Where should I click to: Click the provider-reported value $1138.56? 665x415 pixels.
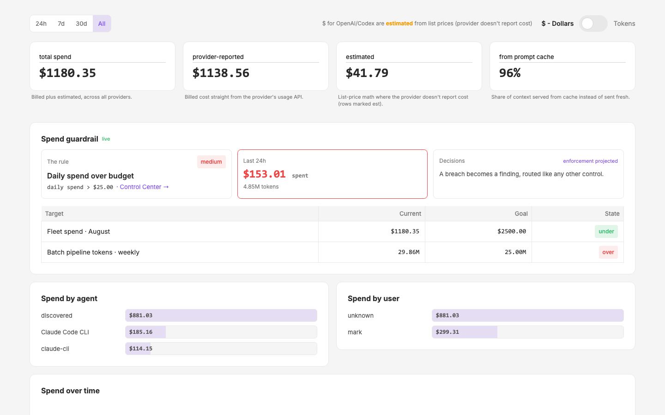coord(221,73)
